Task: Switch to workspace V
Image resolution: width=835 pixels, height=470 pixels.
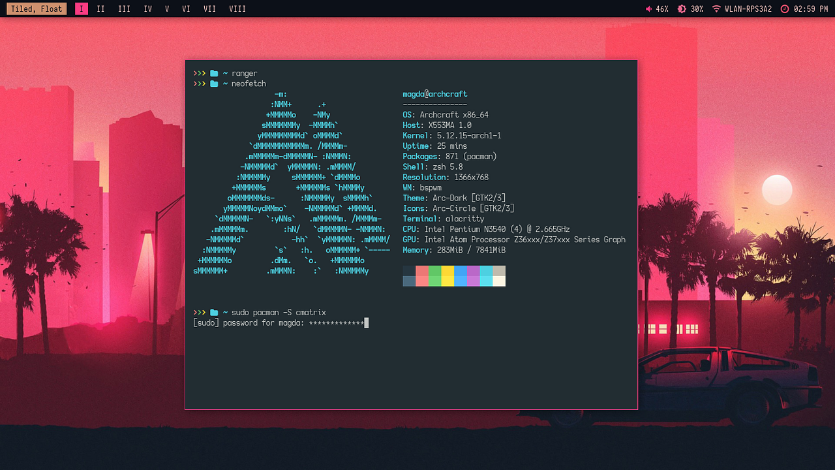Action: point(167,9)
